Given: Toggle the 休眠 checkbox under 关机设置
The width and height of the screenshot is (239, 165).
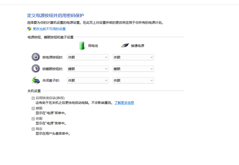Looking at the screenshot, I should coord(33,118).
